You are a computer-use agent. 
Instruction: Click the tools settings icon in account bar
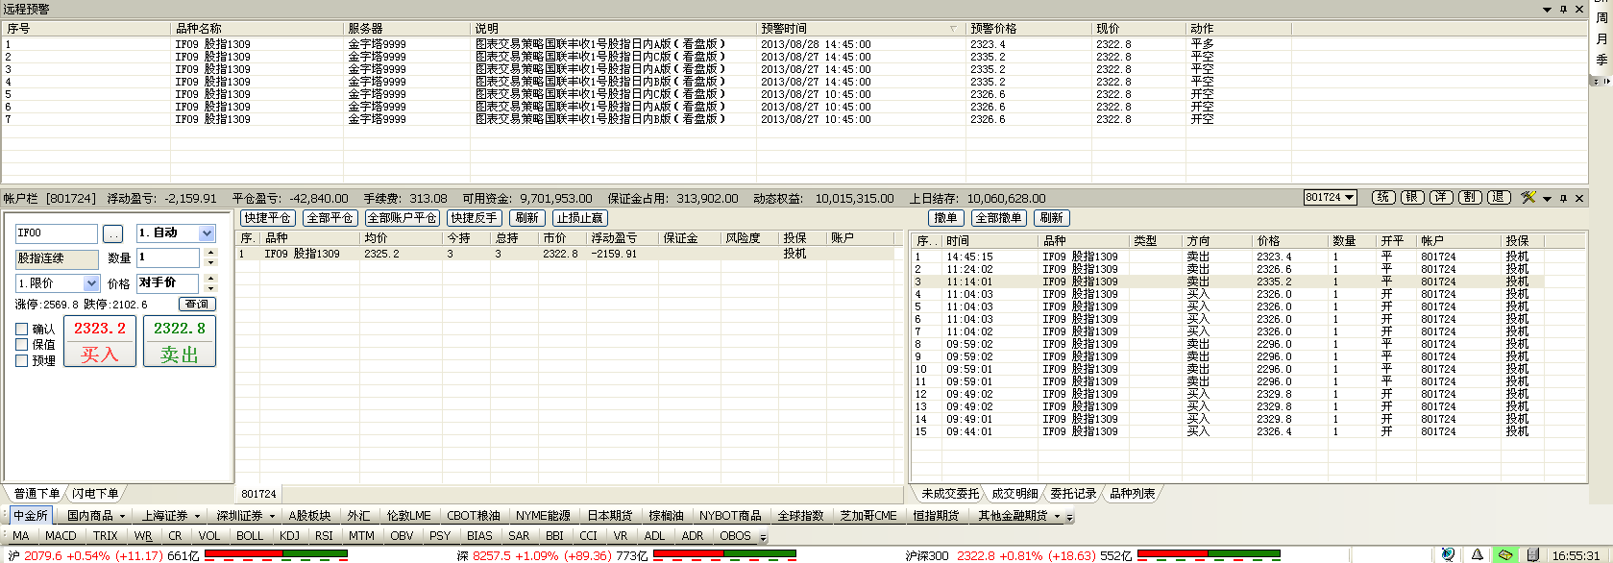point(1527,198)
